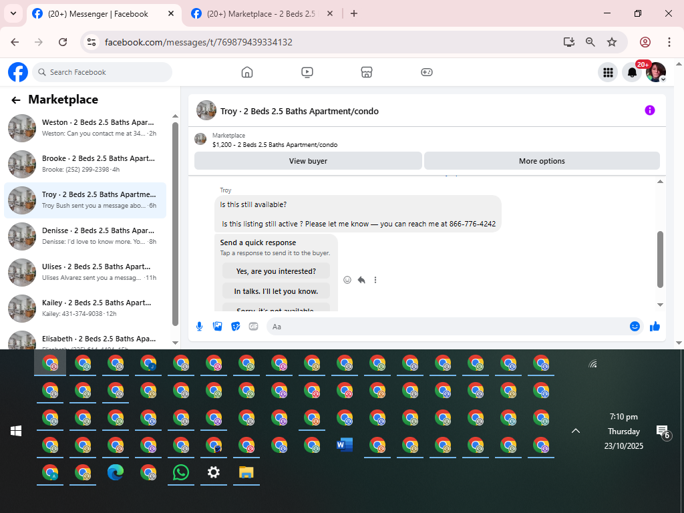Click the View buyer button
The height and width of the screenshot is (513, 684).
click(308, 161)
